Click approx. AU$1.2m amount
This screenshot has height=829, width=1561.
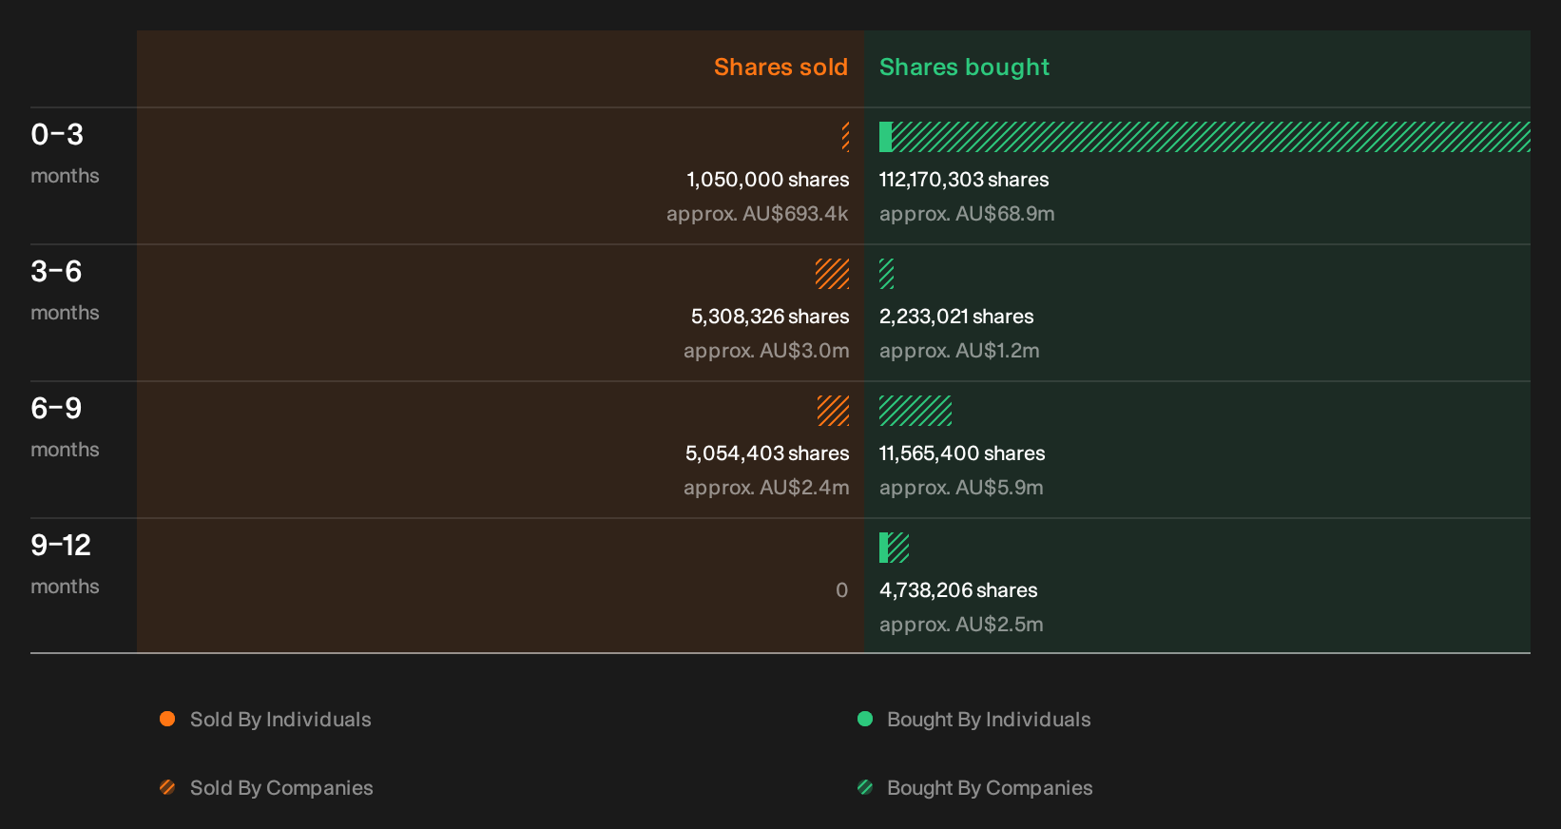(959, 351)
